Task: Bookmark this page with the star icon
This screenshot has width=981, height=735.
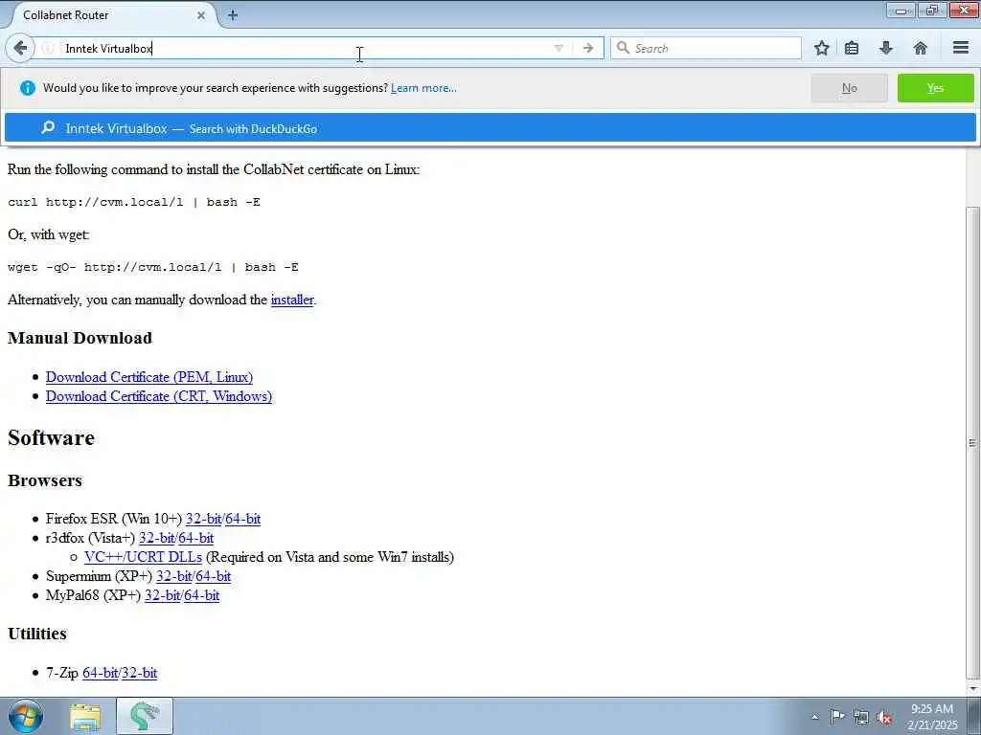Action: [x=821, y=48]
